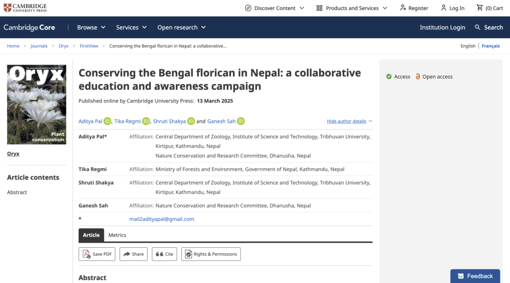510x283 pixels.
Task: Click the Cambridge University Press logo
Action: (25, 7)
